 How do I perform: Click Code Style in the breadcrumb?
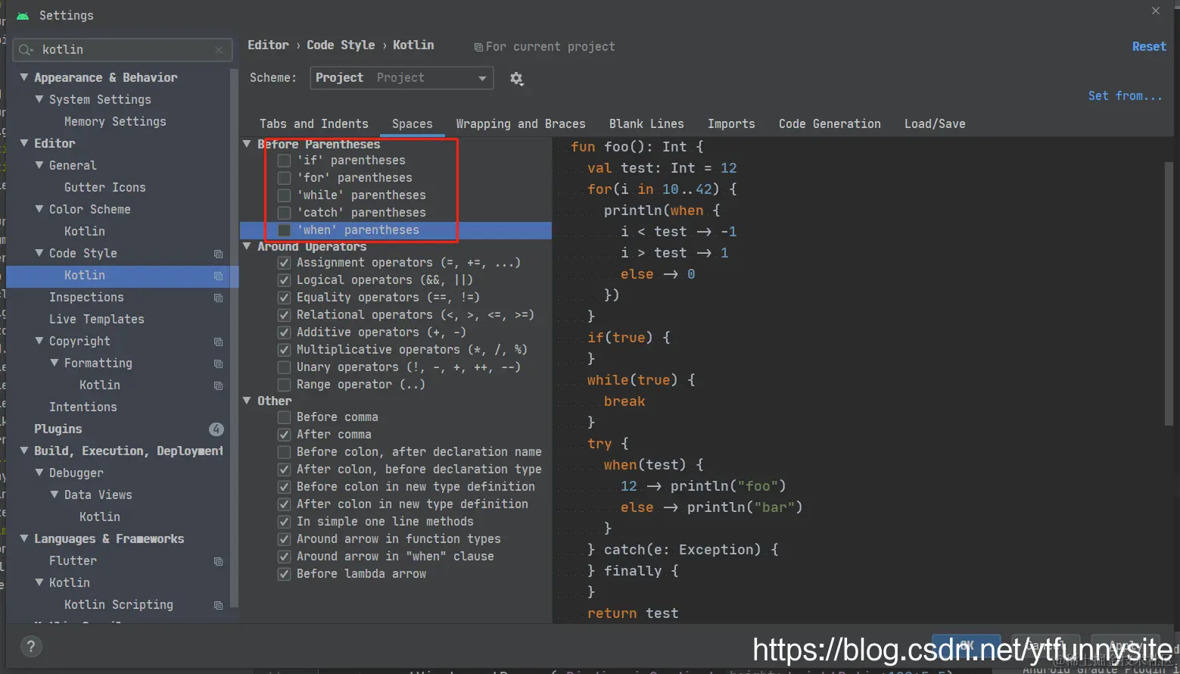[341, 45]
